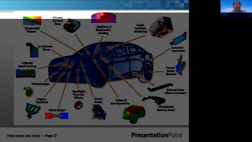Select the Catalytic Converter graphic
Image resolution: width=252 pixels, height=142 pixels.
click(x=178, y=38)
